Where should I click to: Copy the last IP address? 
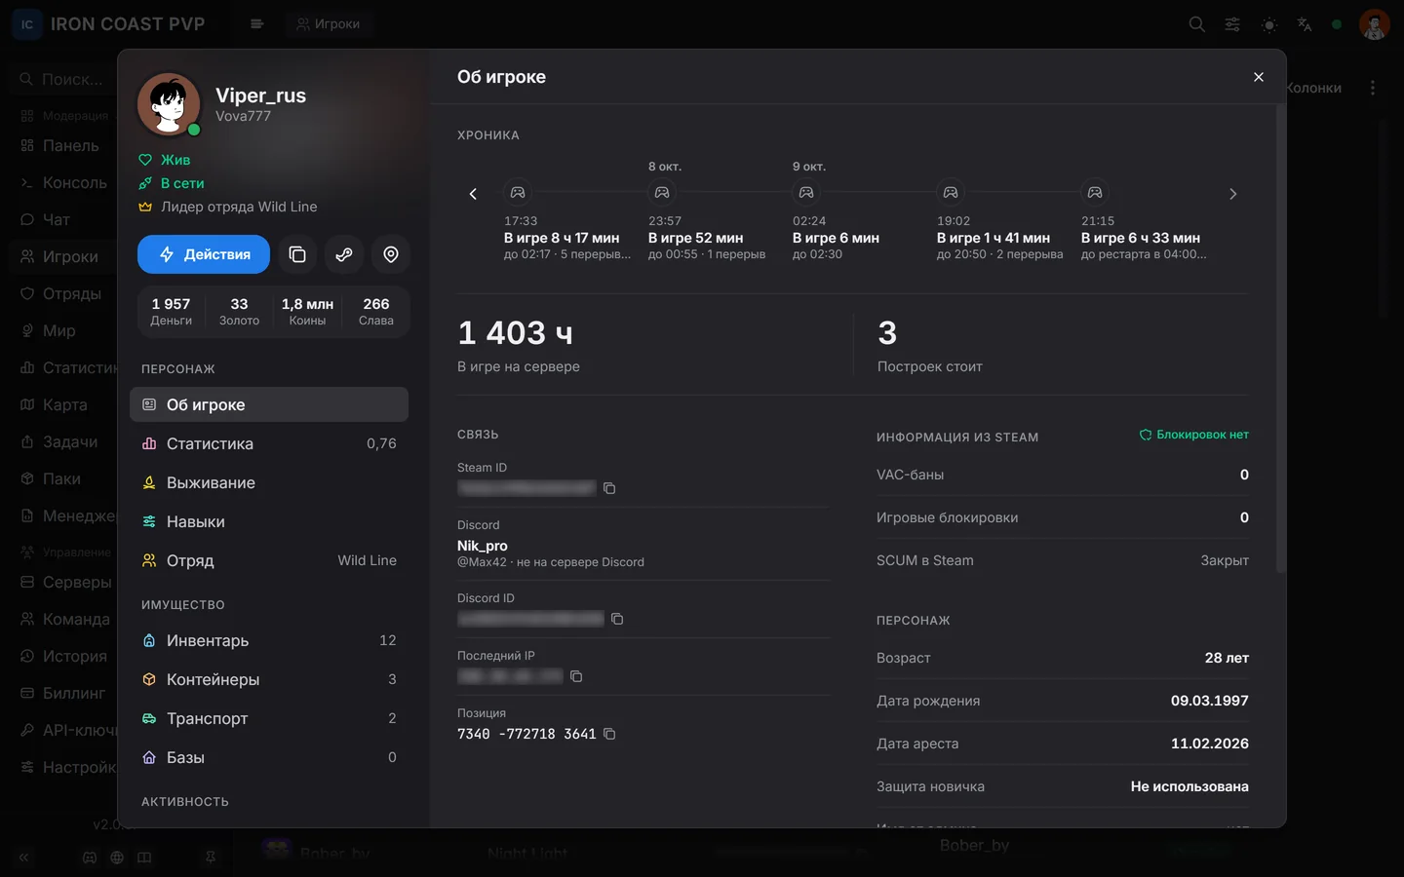click(x=576, y=676)
